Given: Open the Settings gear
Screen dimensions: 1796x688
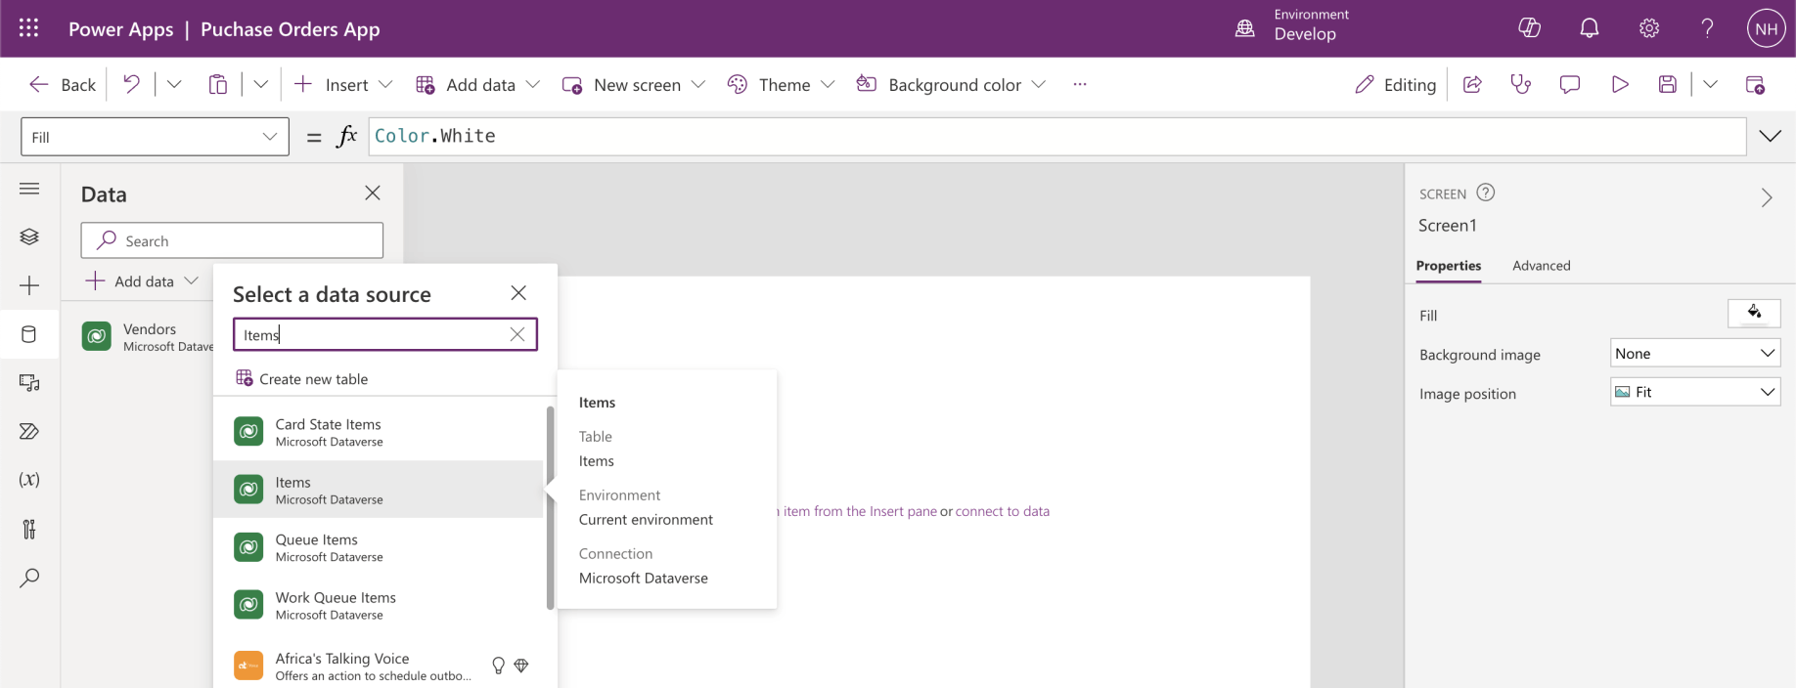Looking at the screenshot, I should click(x=1649, y=28).
